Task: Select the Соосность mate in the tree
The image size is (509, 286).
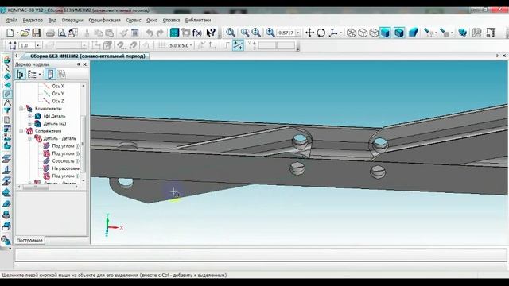Action: [65, 160]
